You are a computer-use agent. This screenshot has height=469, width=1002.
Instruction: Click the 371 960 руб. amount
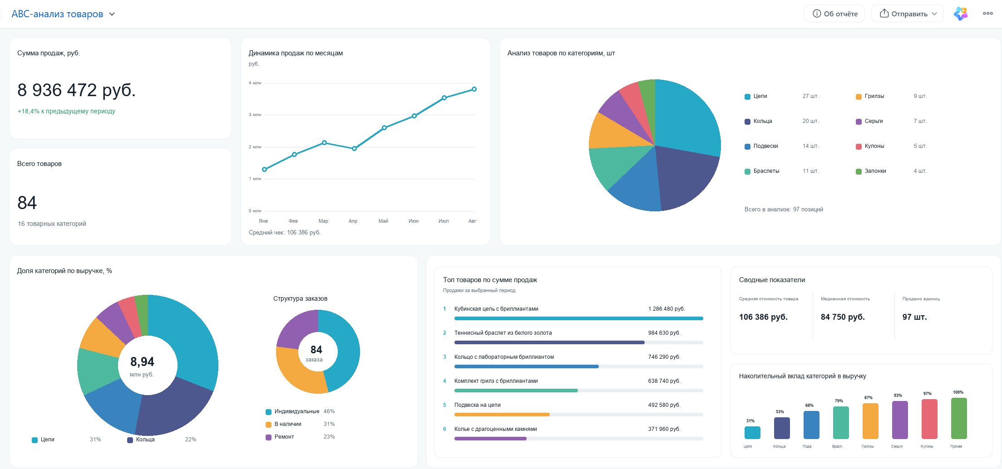[664, 429]
